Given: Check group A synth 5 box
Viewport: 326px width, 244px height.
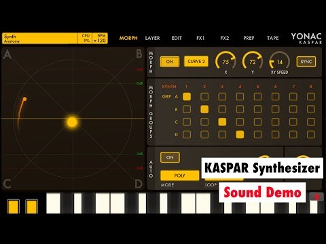Looking at the screenshot, I should click(257, 97).
